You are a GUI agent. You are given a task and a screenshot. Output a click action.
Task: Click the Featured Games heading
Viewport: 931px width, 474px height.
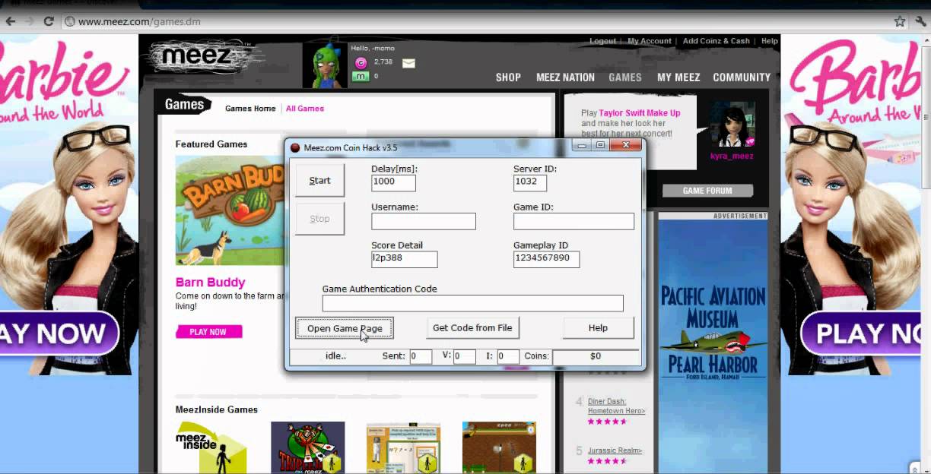pyautogui.click(x=211, y=144)
